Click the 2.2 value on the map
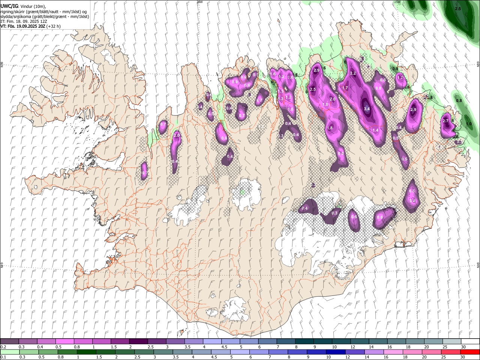480x360 pixels. (x=352, y=73)
